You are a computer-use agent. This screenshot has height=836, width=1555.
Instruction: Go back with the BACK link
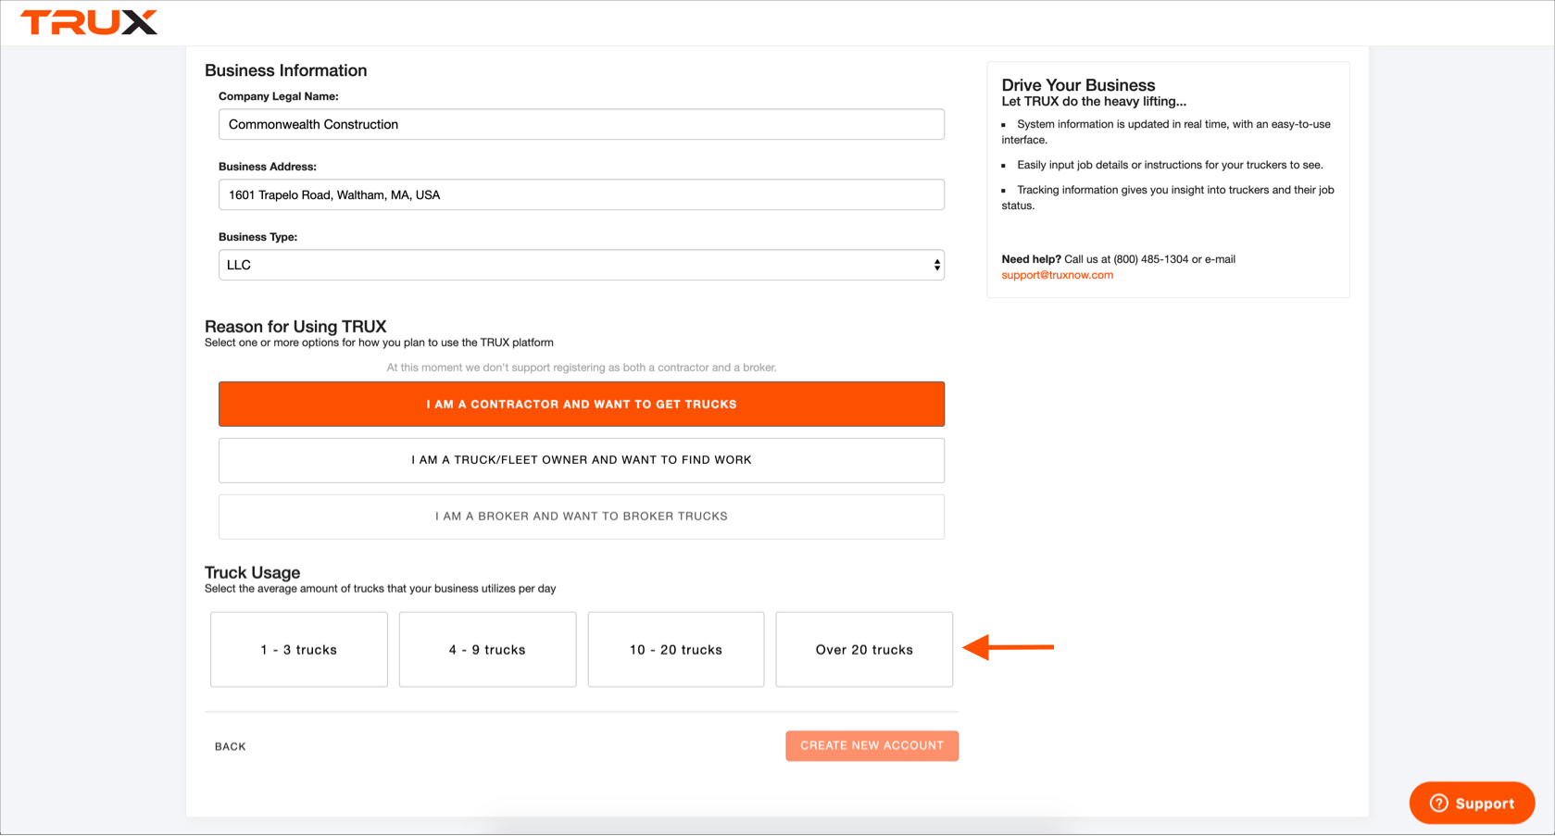[x=231, y=746]
